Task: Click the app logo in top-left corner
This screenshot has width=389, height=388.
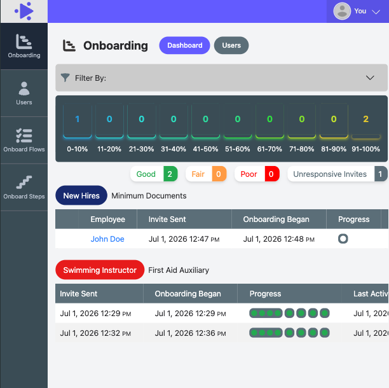Action: pyautogui.click(x=24, y=11)
